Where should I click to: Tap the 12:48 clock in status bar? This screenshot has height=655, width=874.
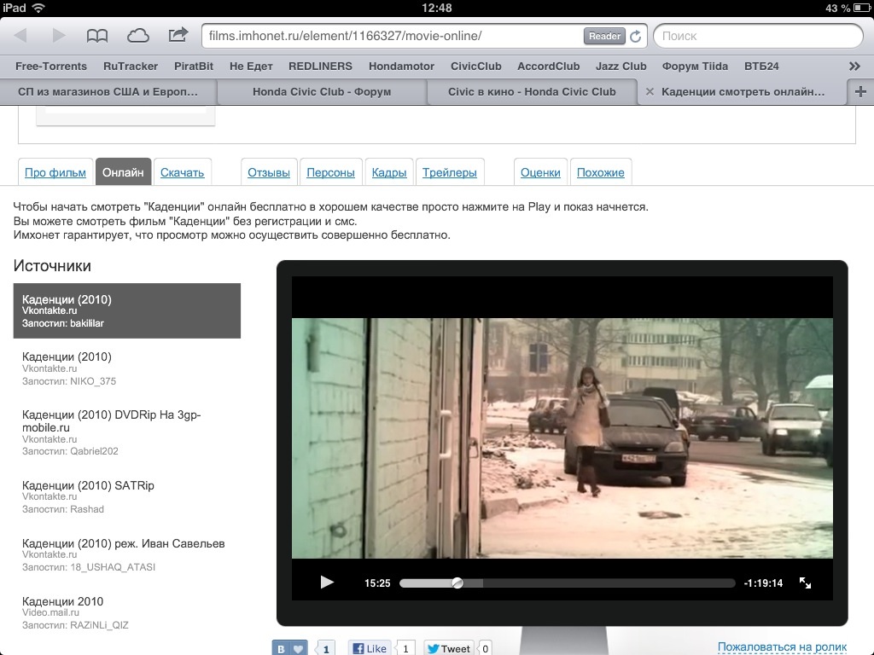(437, 8)
